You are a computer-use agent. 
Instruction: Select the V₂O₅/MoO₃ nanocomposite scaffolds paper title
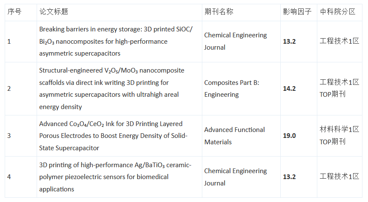(112, 88)
